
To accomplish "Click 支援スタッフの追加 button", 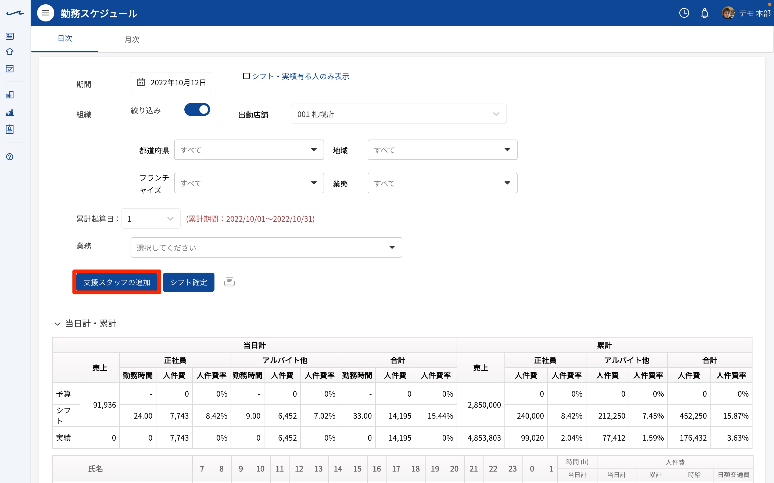I will click(x=117, y=282).
